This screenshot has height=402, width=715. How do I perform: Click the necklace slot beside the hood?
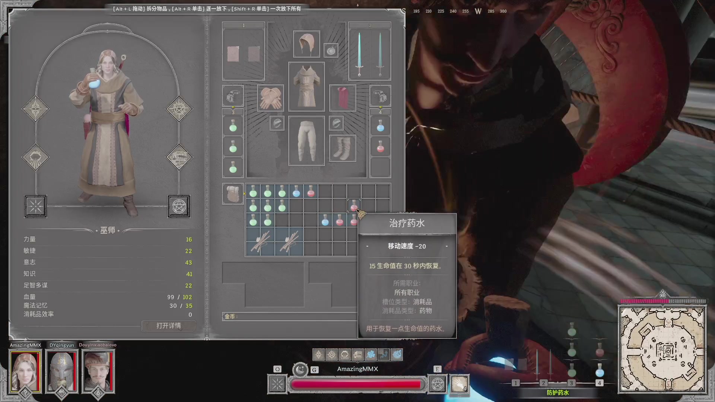tap(331, 50)
